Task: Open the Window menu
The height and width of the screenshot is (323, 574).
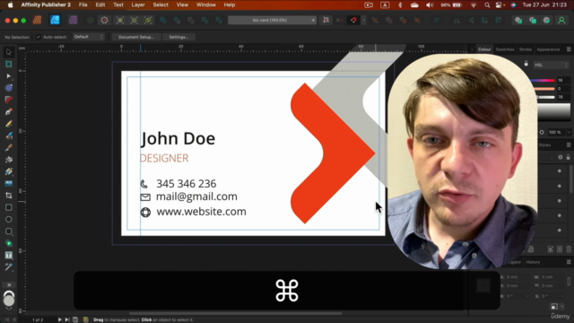Action: click(x=206, y=4)
